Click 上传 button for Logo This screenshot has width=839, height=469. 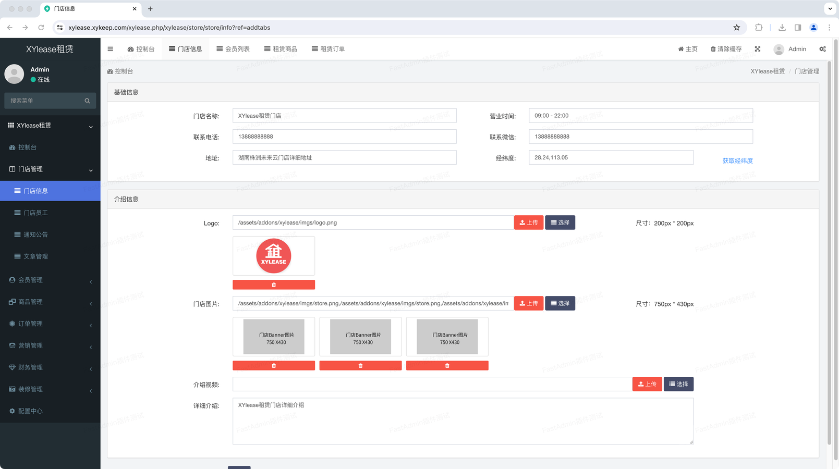point(529,223)
